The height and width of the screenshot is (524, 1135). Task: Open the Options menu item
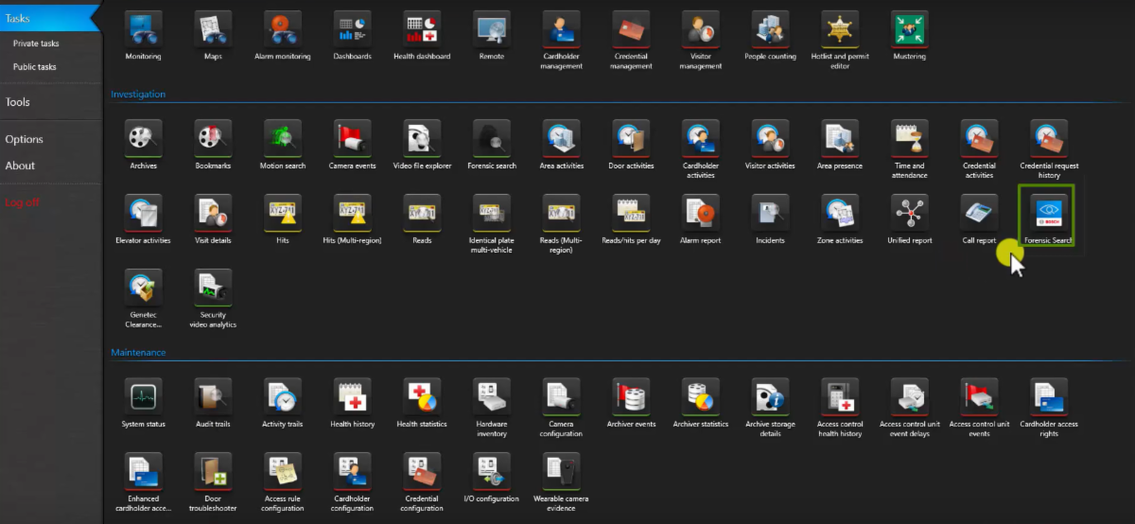pyautogui.click(x=25, y=139)
